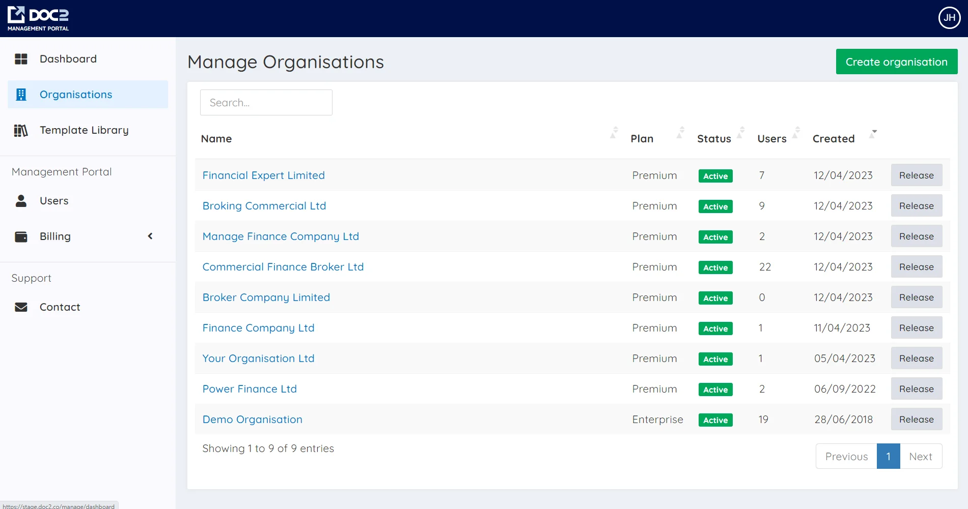The width and height of the screenshot is (968, 509).
Task: Click the Billing wallet icon
Action: pyautogui.click(x=21, y=236)
